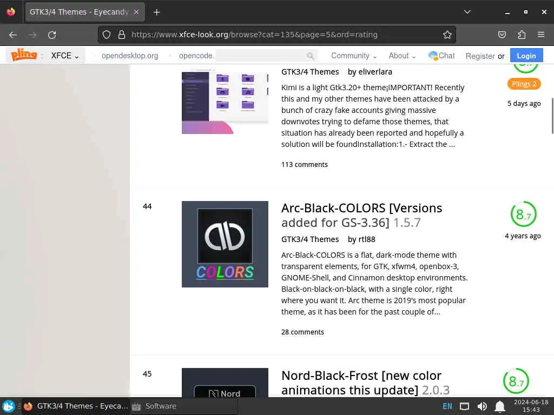List all open tabs
The width and height of the screenshot is (554, 415).
467,12
